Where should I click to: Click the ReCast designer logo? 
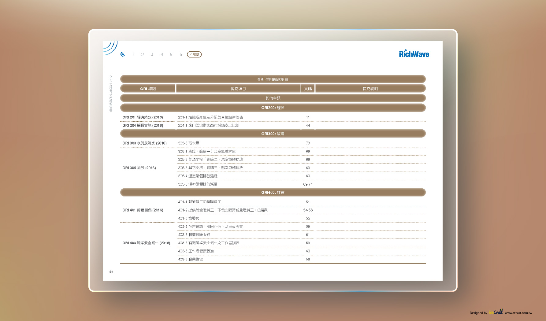pos(496,312)
